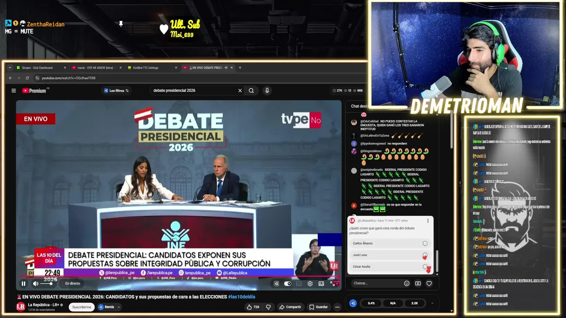Image resolution: width=566 pixels, height=318 pixels.
Task: Clear the search query with X
Action: click(240, 91)
